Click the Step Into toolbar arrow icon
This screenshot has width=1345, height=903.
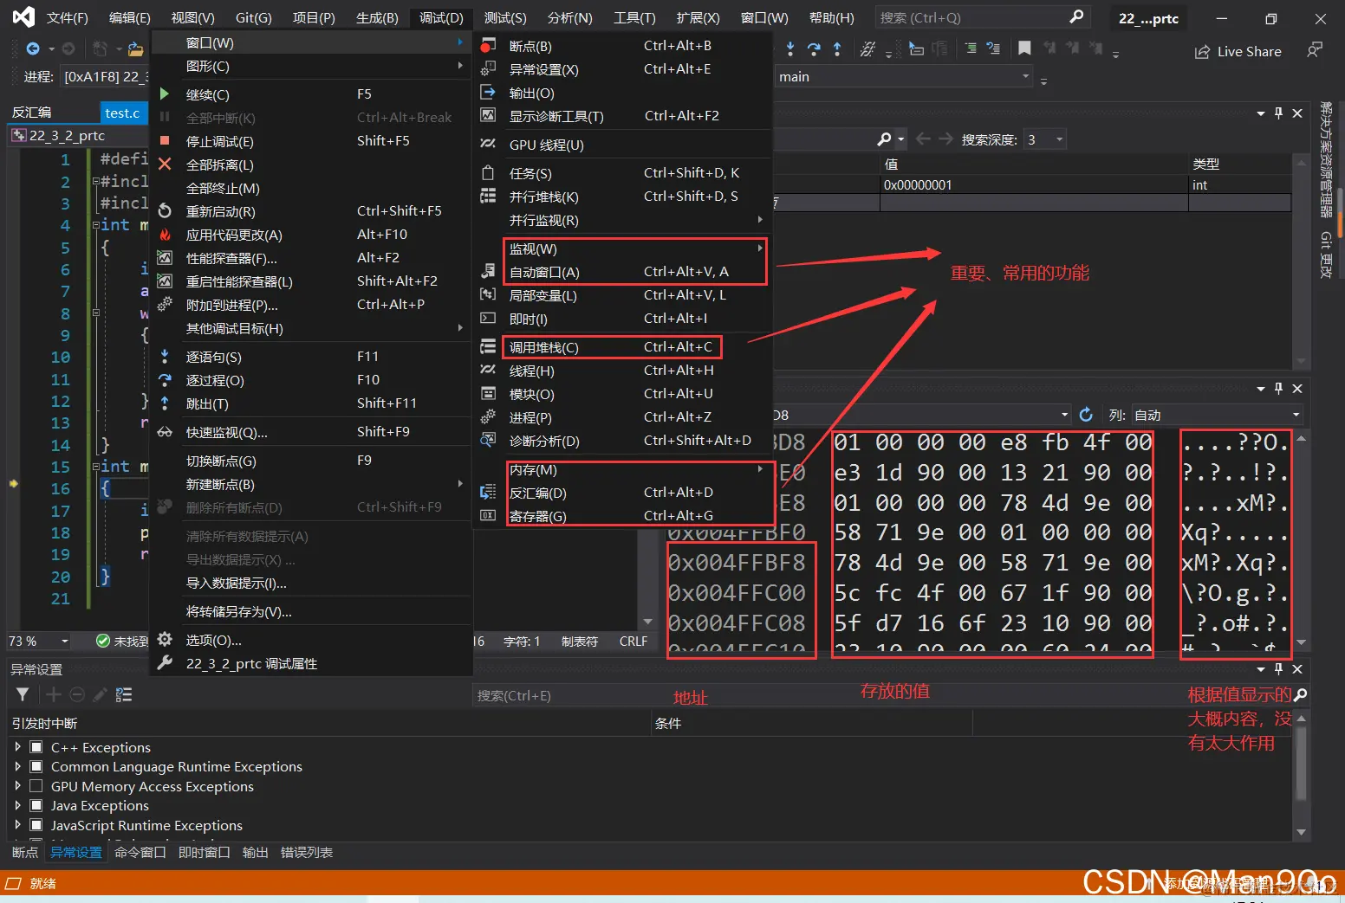(790, 49)
